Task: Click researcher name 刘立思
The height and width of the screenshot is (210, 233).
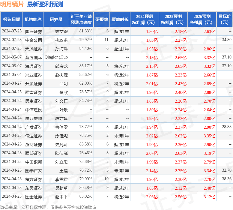Action: [x=61, y=162]
